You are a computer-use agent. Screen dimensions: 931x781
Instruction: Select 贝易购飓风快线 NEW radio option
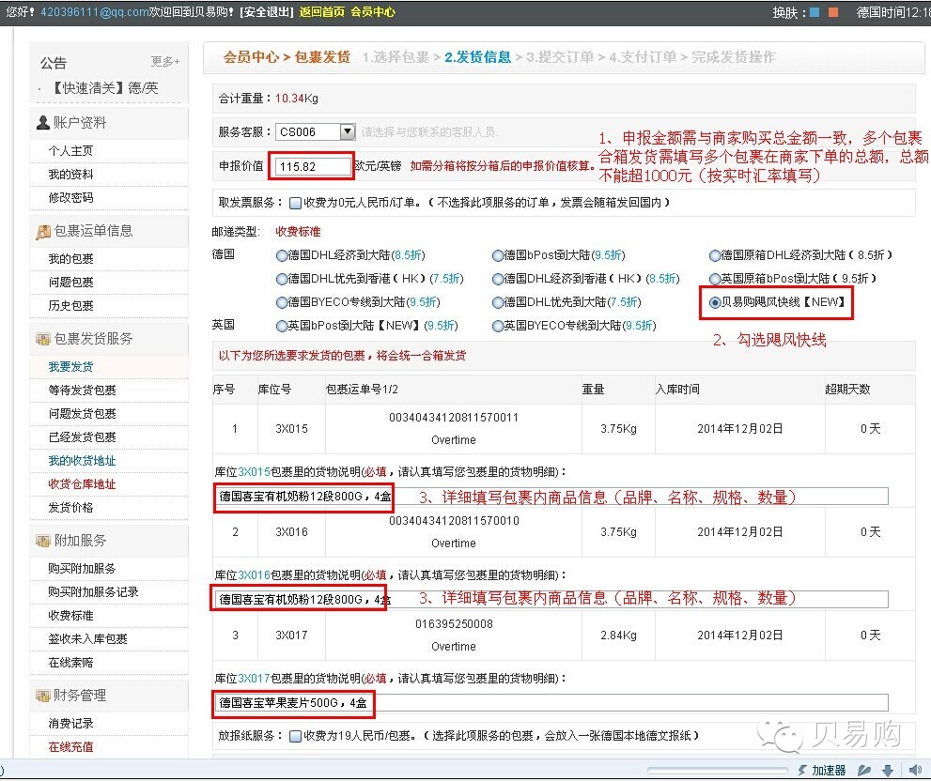[x=715, y=302]
